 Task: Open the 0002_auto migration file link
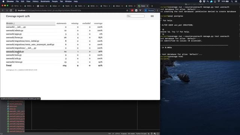(30, 45)
